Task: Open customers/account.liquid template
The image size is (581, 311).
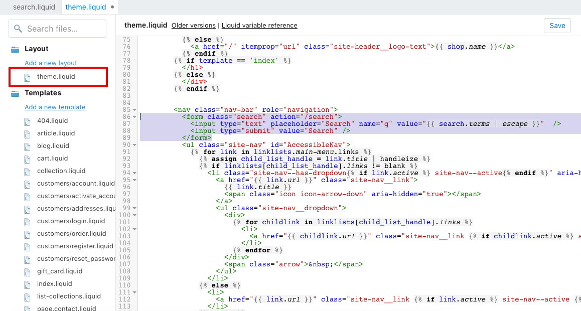Action: point(76,184)
